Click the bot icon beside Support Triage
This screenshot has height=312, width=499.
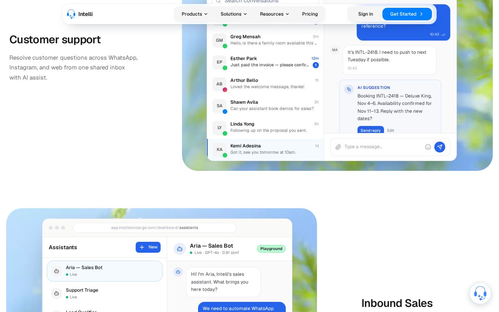click(57, 293)
